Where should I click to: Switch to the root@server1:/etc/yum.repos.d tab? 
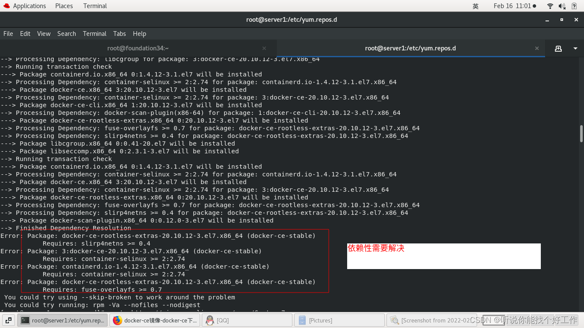coord(410,48)
